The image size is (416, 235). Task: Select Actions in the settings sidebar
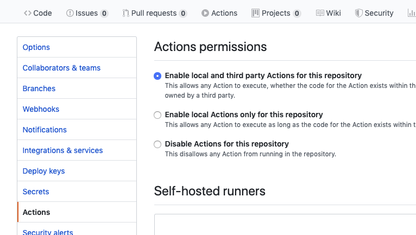tap(77, 212)
